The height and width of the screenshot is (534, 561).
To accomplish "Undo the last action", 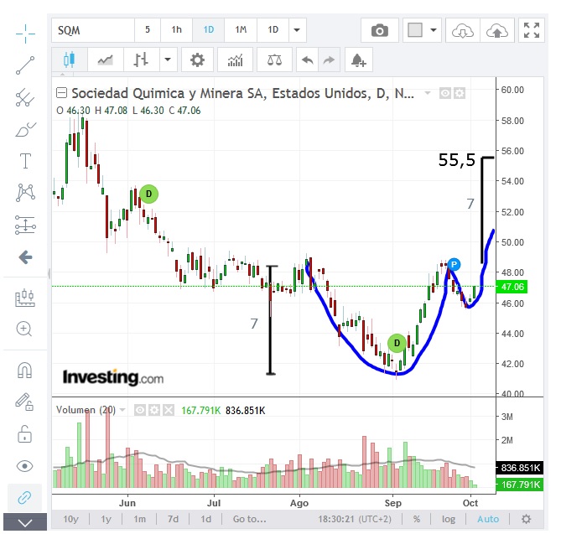I will 307,60.
